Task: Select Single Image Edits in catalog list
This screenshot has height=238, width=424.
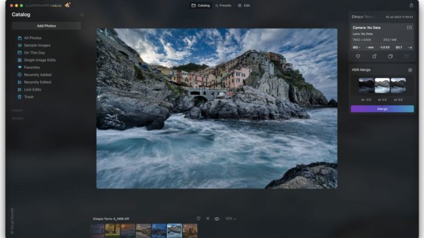Action: click(40, 60)
